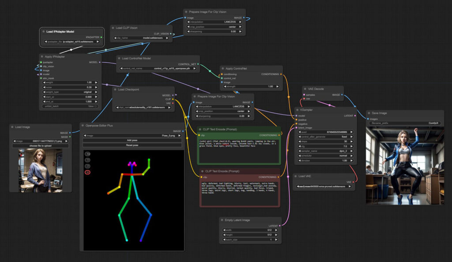Viewport: 452px width, 262px height.
Task: Click the CONTROL_NET output port on Load ControlNet Model
Action: (198, 64)
